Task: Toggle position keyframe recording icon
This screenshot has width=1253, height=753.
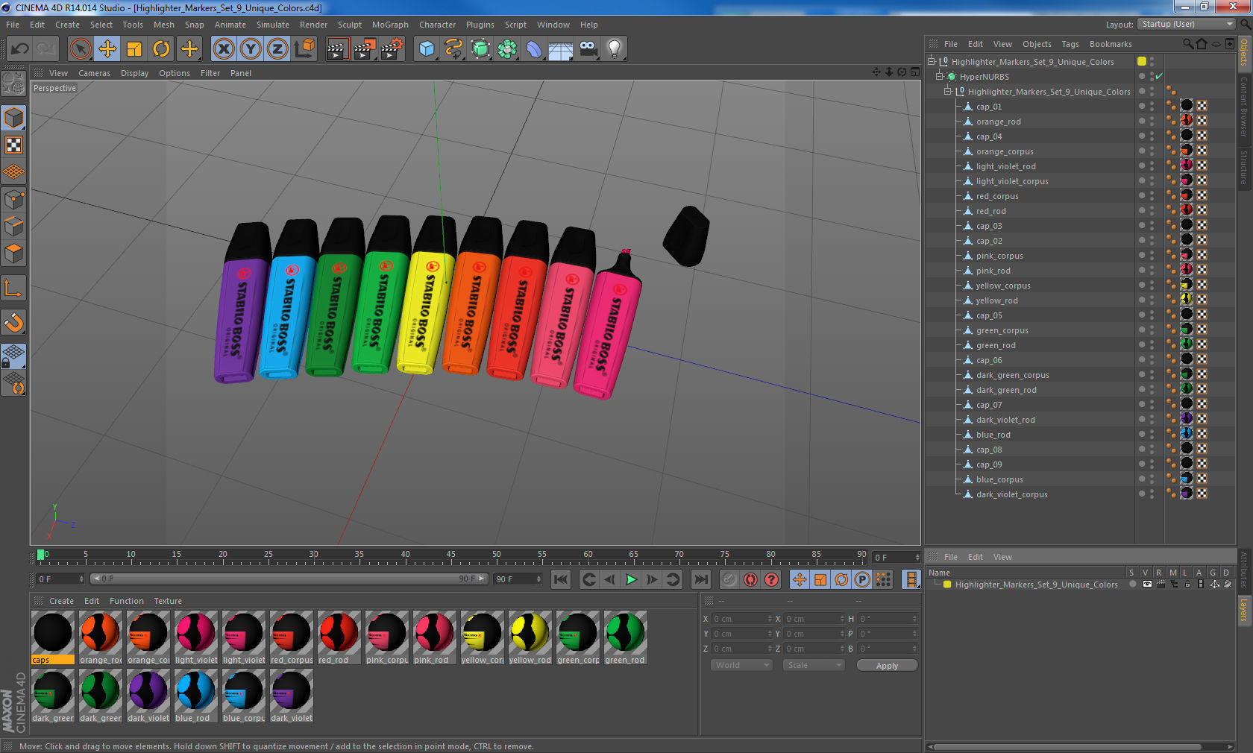Action: [800, 579]
